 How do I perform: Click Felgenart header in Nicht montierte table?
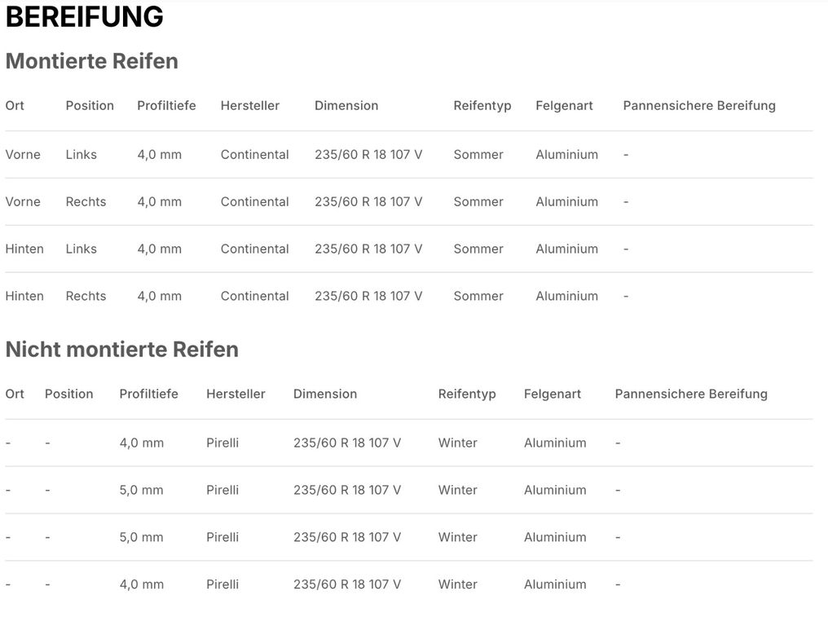pos(553,395)
